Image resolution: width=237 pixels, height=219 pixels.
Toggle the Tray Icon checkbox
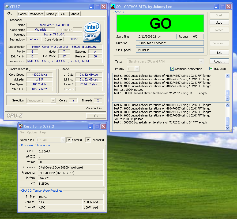click(x=211, y=69)
